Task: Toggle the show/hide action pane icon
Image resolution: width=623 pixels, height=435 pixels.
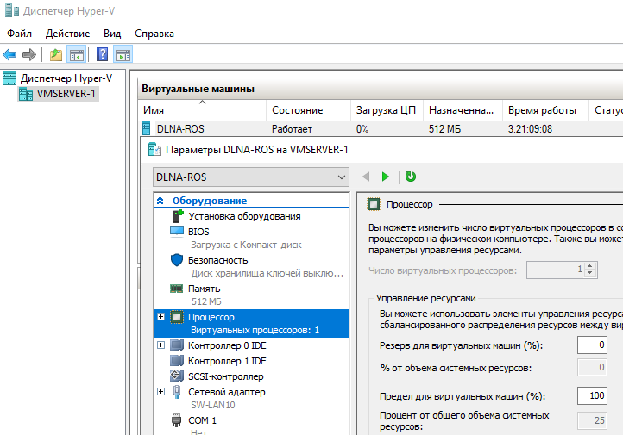Action: (x=123, y=54)
